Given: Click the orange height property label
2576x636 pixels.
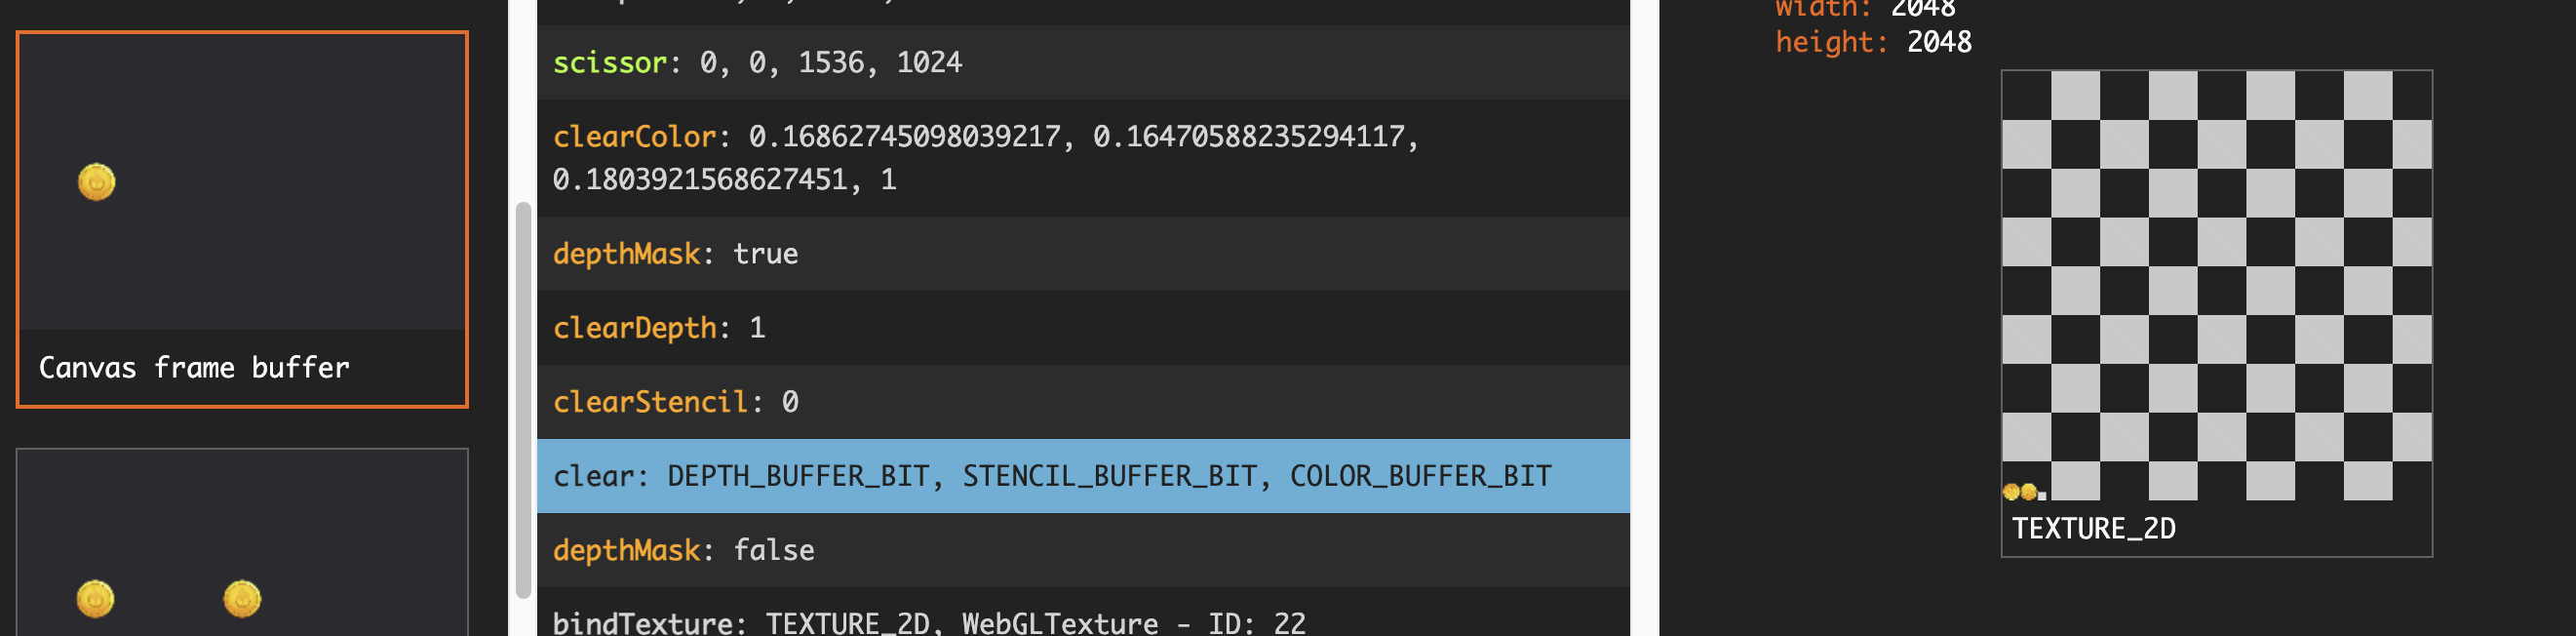Looking at the screenshot, I should point(1829,42).
